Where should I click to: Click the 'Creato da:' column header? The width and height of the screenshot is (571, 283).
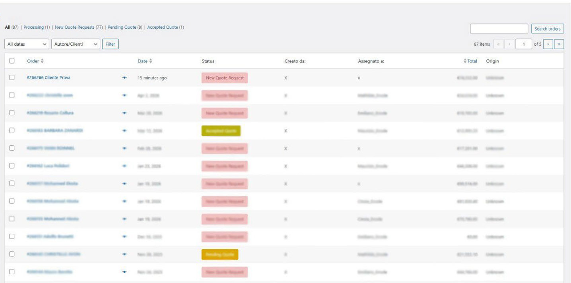coord(295,61)
